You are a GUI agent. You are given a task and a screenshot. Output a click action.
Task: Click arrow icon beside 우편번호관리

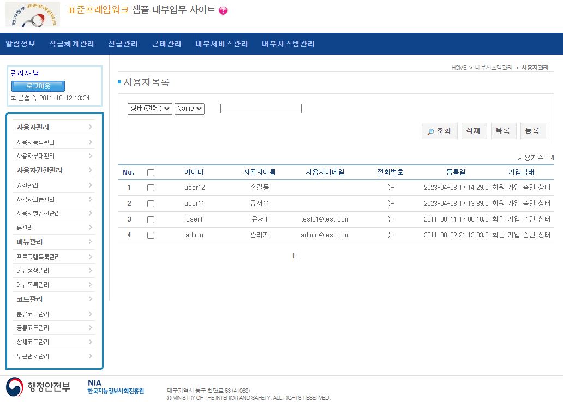pyautogui.click(x=90, y=356)
